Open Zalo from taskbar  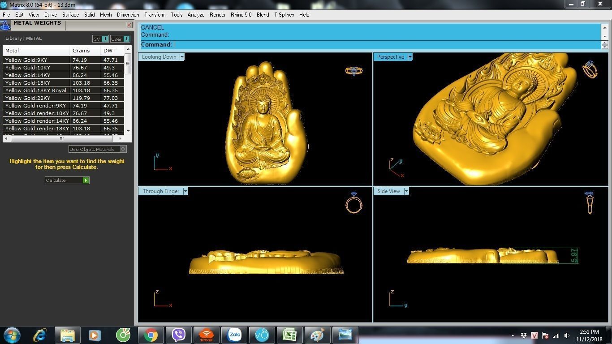(x=234, y=335)
